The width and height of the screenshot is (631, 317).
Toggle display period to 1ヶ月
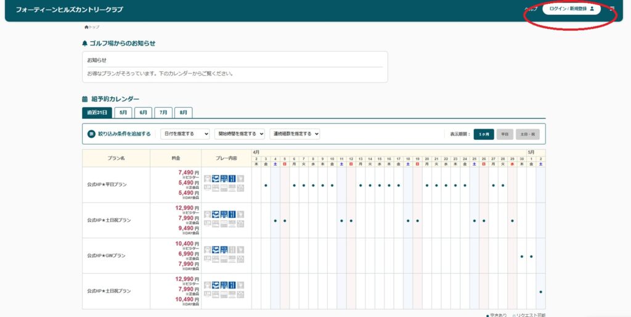point(484,134)
